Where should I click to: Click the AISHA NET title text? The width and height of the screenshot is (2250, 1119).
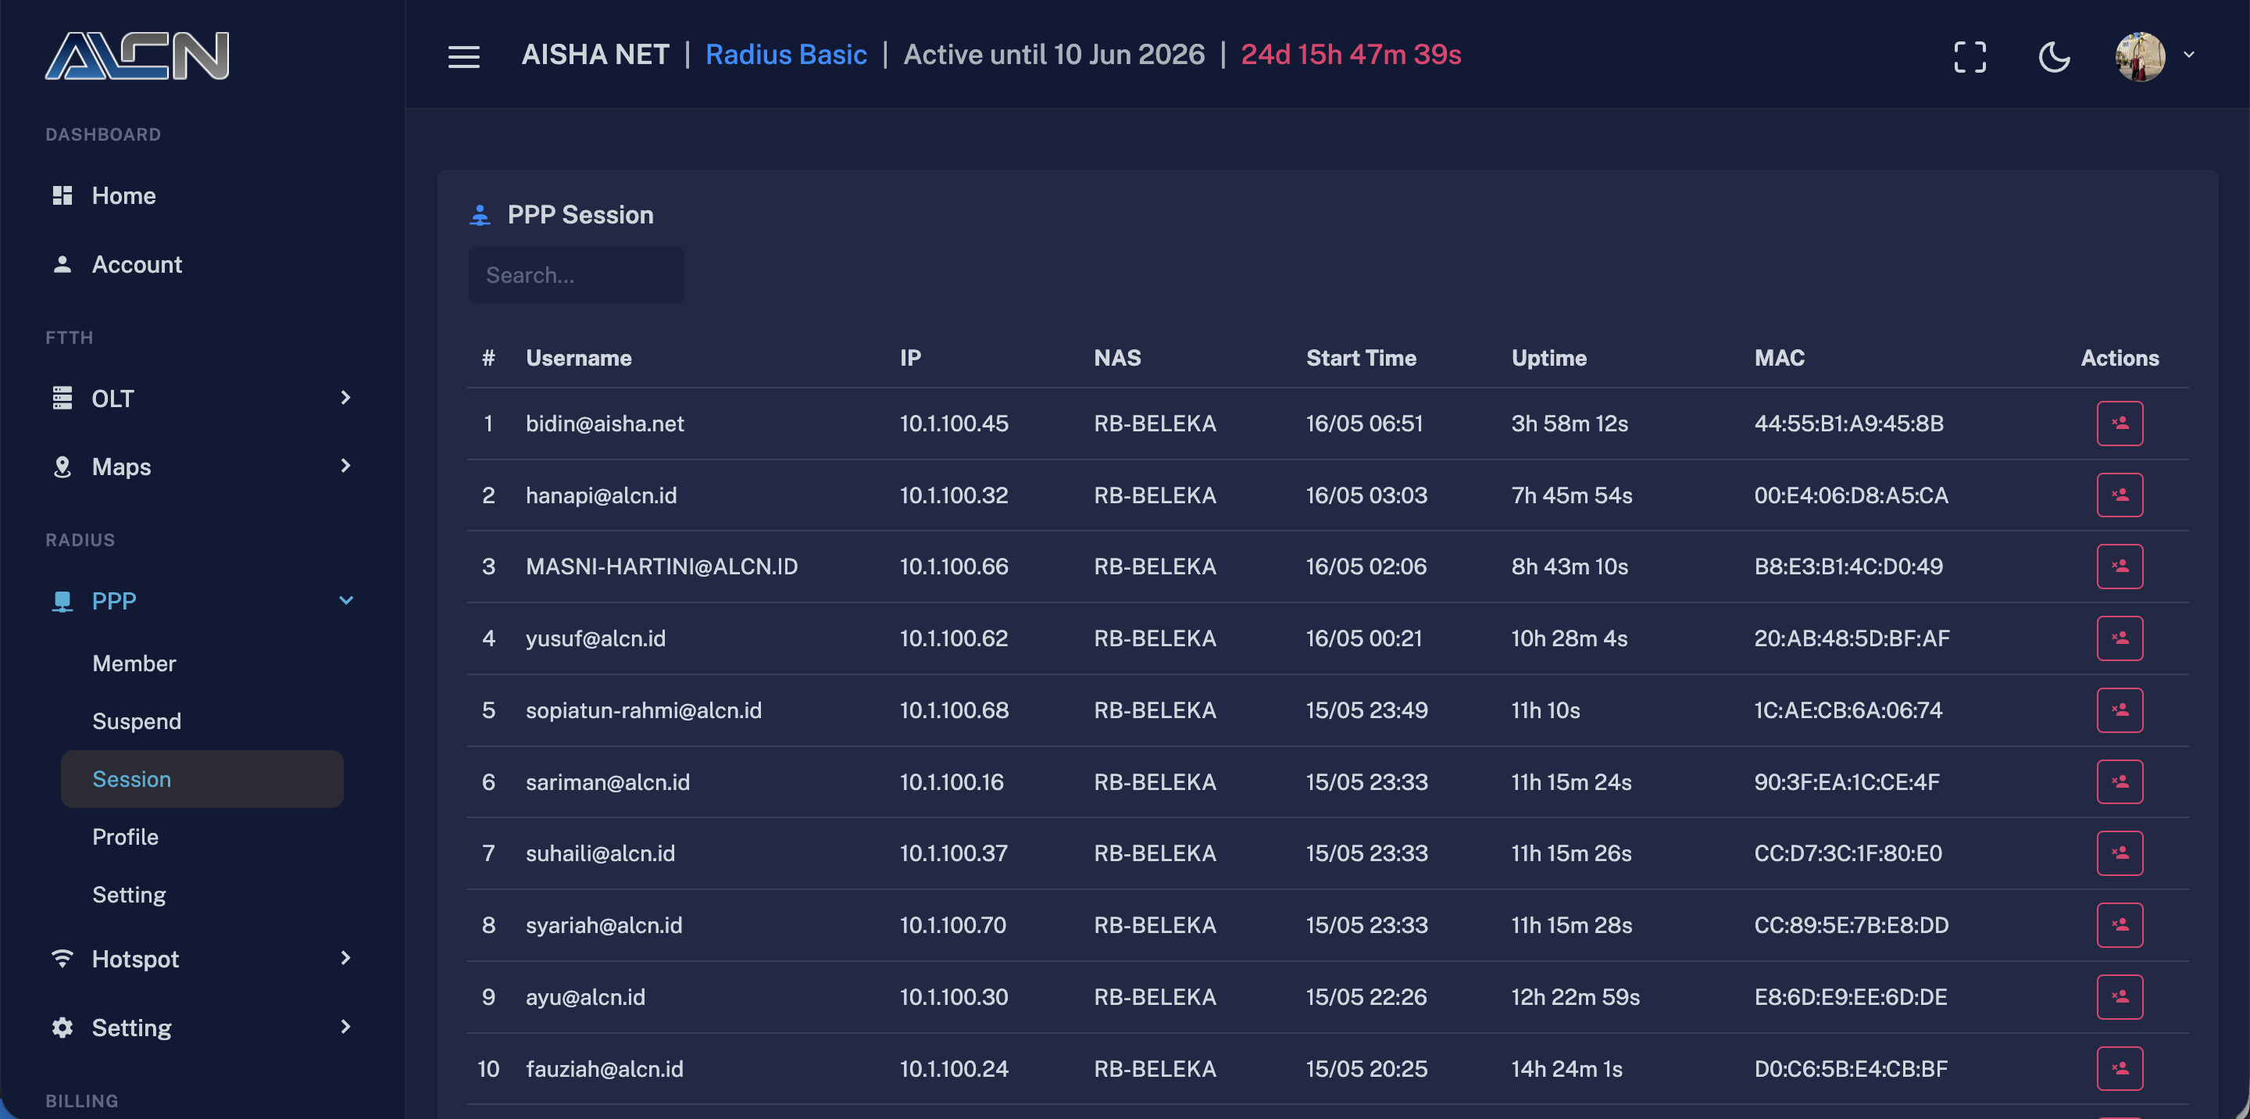[595, 55]
